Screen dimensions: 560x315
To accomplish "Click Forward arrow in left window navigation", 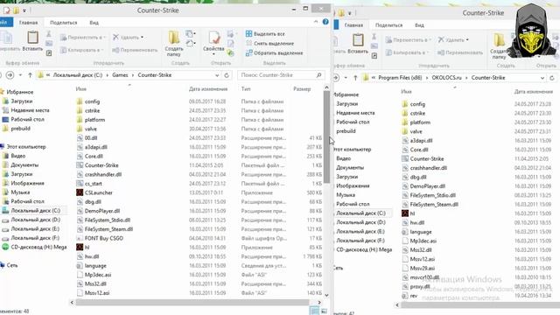I will [x=10, y=75].
